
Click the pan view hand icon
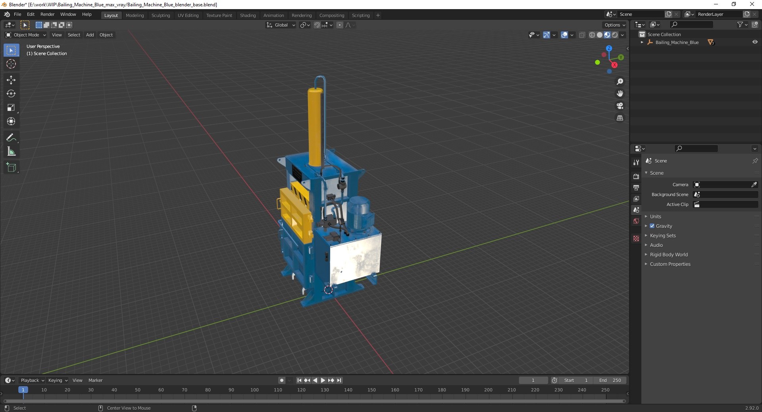[x=620, y=93]
